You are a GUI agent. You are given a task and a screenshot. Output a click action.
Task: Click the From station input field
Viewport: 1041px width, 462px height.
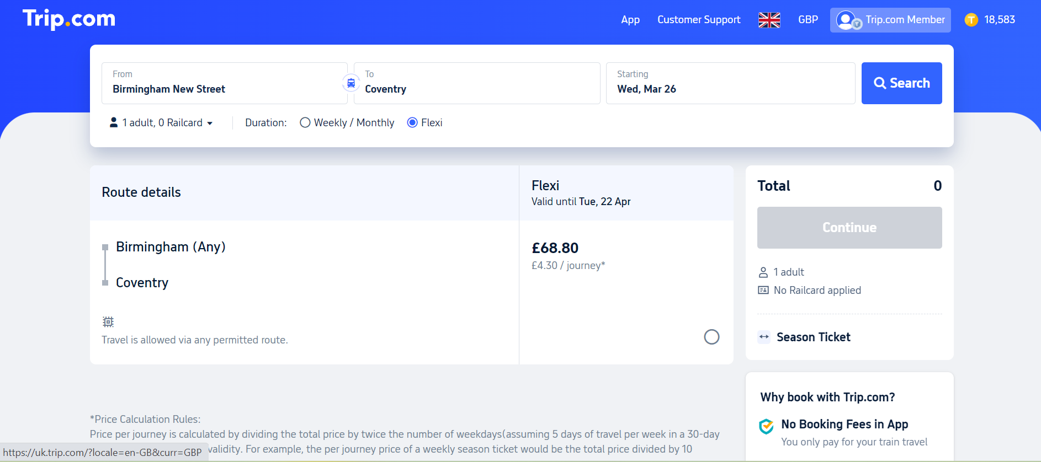coord(225,83)
